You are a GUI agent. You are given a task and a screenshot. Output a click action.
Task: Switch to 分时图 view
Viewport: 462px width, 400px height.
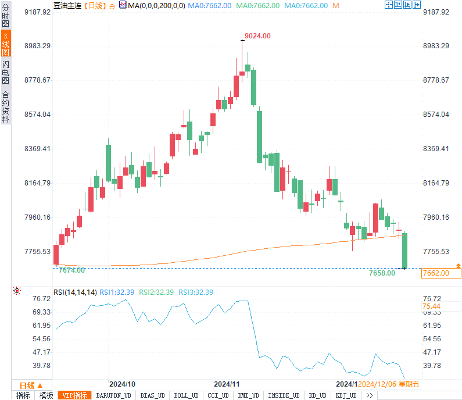point(6,16)
